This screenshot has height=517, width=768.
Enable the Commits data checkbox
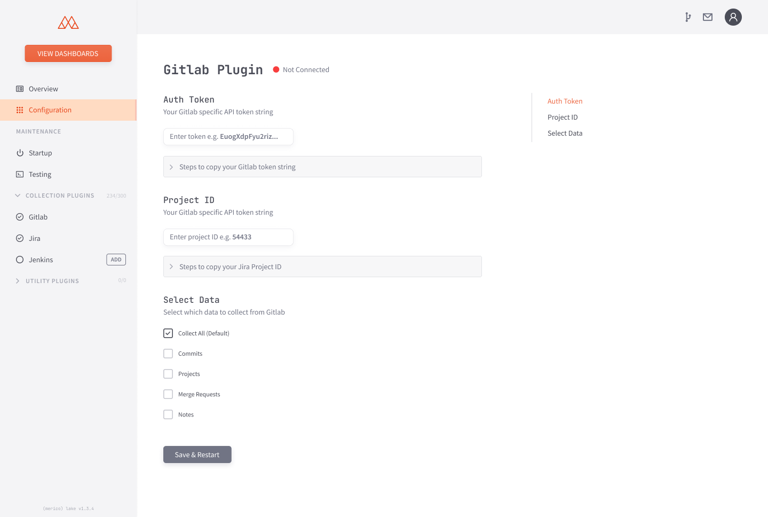[x=168, y=353]
